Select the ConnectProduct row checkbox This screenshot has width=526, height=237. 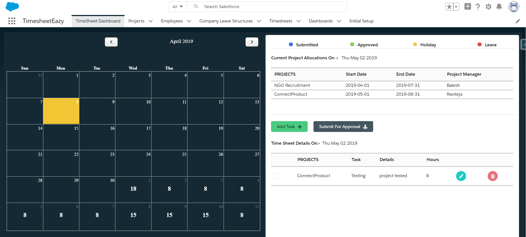tap(277, 176)
